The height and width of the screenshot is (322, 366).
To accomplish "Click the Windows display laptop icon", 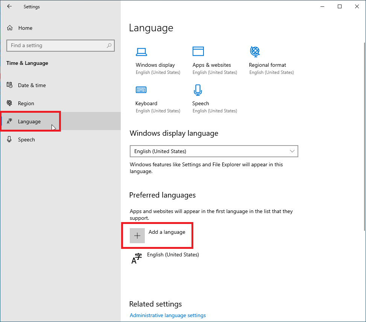I will (141, 52).
